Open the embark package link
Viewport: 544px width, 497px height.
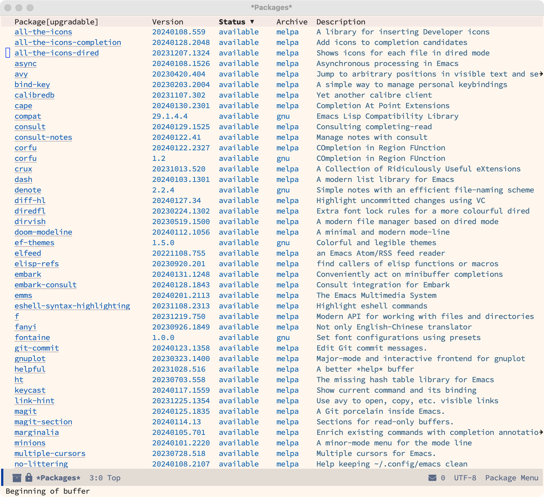click(28, 274)
